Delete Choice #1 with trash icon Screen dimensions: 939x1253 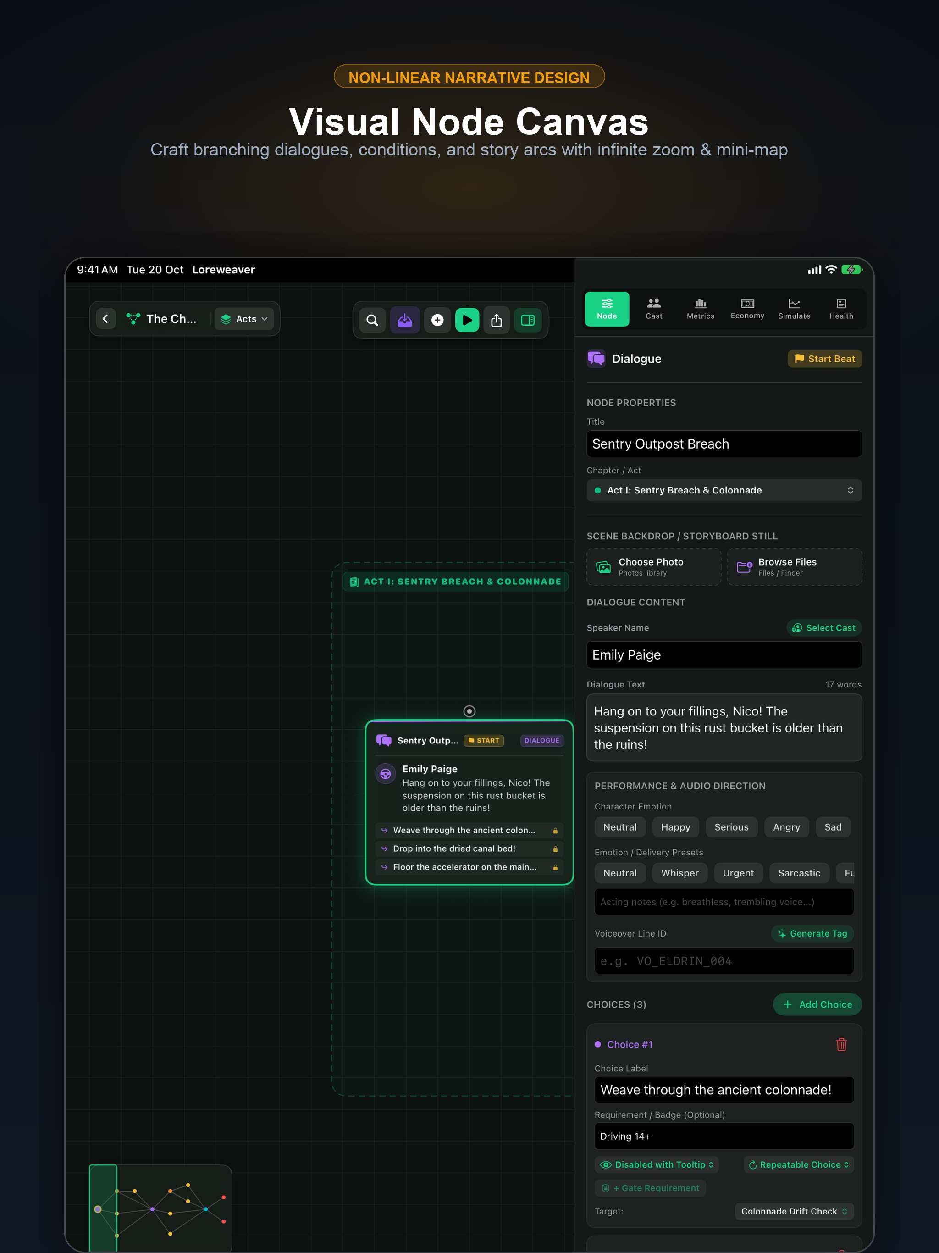pyautogui.click(x=842, y=1044)
